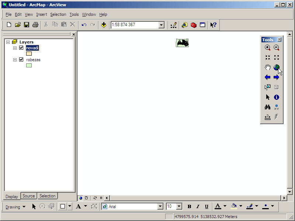Select the Zoom Out magnifier tool
Viewport: 295px width, 221px height.
[x=276, y=48]
